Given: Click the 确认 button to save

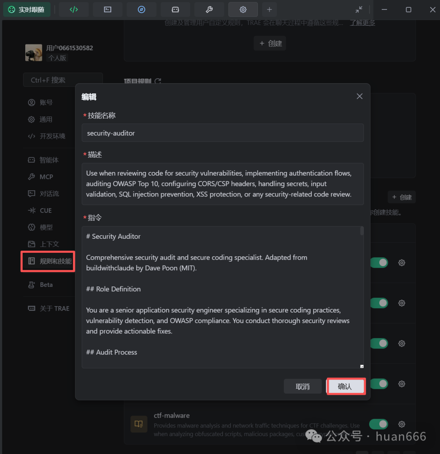Looking at the screenshot, I should (345, 386).
